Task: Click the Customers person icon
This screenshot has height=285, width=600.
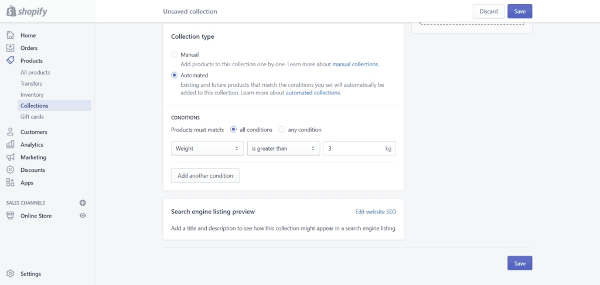Action: [11, 132]
